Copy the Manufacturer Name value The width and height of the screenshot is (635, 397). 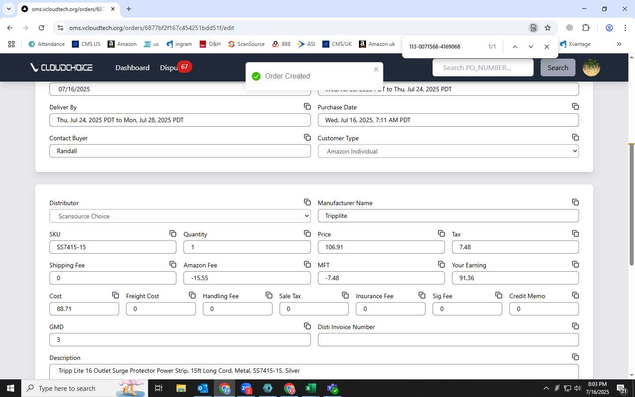tap(575, 202)
